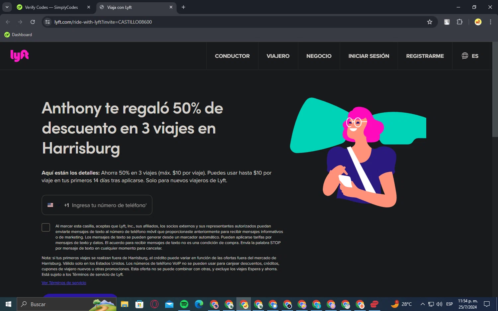Launch Opera browser from the taskbar
Viewport: 498px width, 311px height.
pos(154,304)
